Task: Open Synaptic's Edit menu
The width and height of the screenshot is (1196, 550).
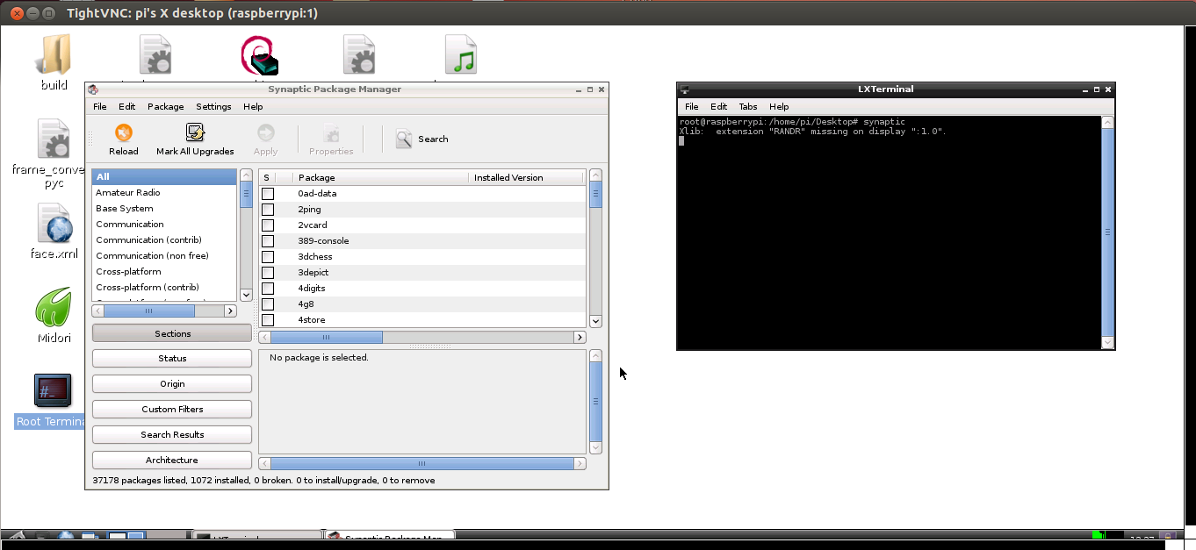Action: pos(127,106)
